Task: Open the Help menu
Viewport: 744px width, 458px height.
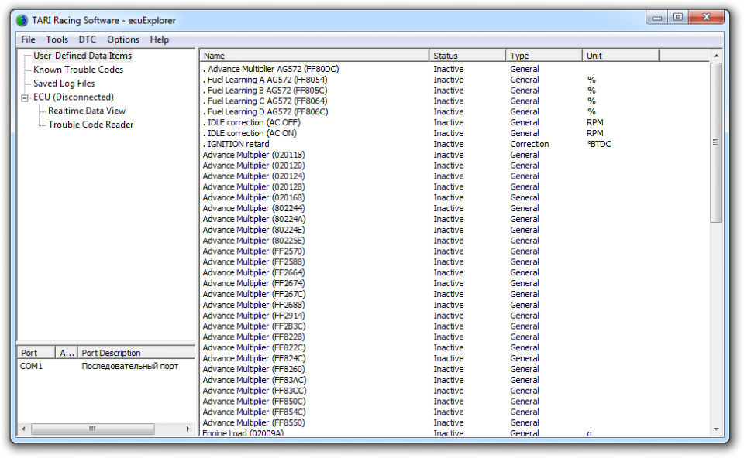Action: coord(160,39)
